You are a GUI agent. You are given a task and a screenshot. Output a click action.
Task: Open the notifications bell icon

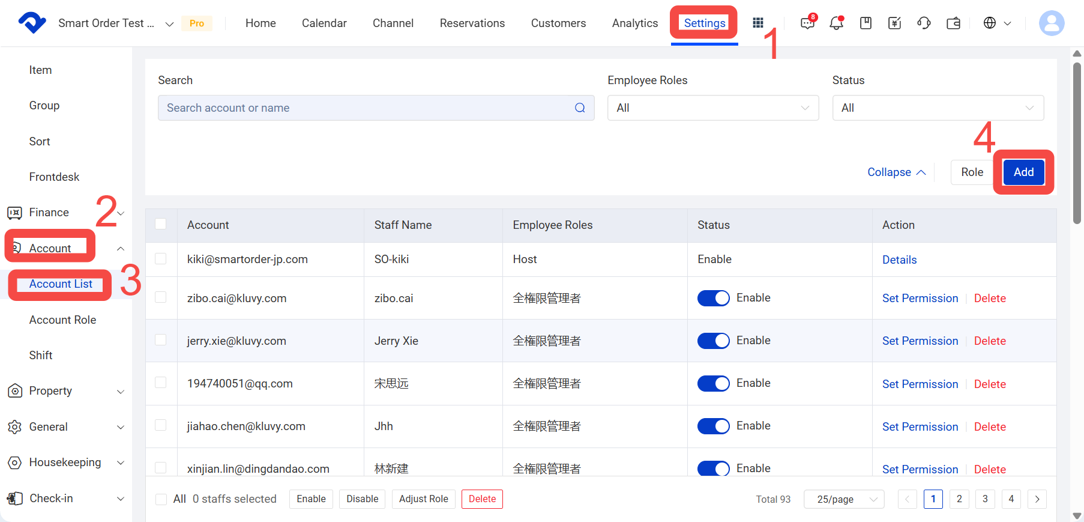click(836, 23)
